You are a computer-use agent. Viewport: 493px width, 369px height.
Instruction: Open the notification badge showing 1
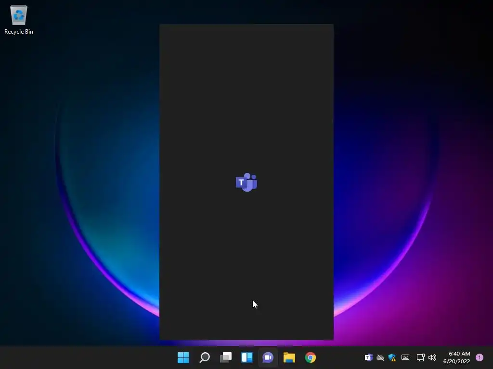click(x=480, y=357)
